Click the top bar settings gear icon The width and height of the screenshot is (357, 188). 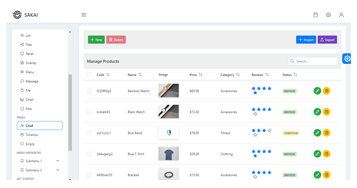pyautogui.click(x=328, y=15)
